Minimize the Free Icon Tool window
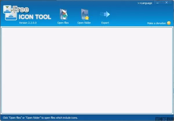 point(157,3)
